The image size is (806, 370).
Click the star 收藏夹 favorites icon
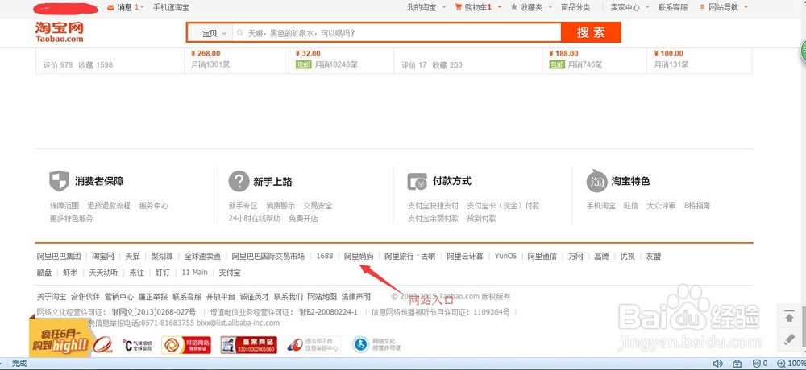pos(513,7)
